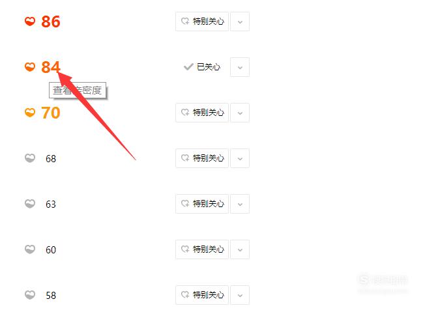Click the yellow heart icon beside 70

(x=30, y=112)
